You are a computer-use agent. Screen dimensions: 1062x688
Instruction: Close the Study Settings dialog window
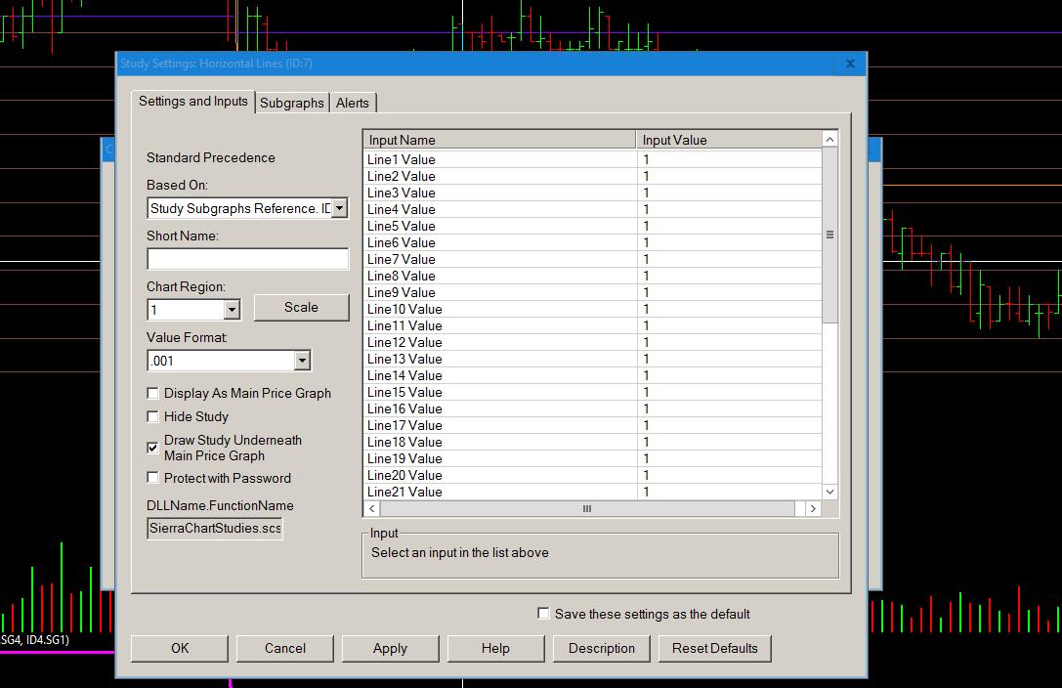pyautogui.click(x=849, y=64)
